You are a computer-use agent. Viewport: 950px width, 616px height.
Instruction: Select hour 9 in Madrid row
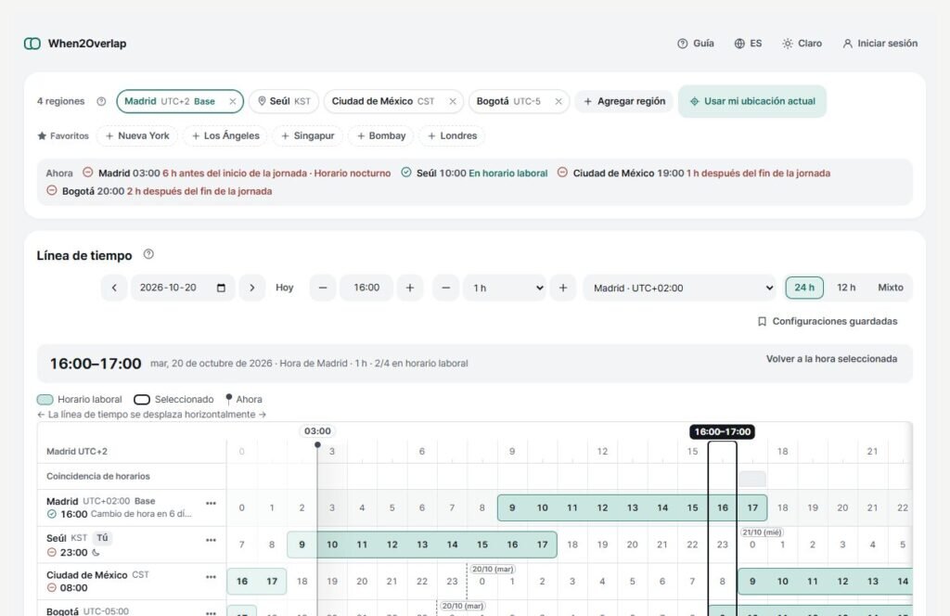click(512, 507)
